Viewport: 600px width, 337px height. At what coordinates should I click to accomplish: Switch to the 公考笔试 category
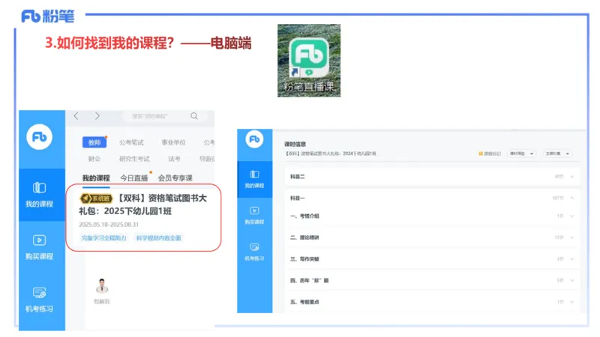pyautogui.click(x=131, y=142)
